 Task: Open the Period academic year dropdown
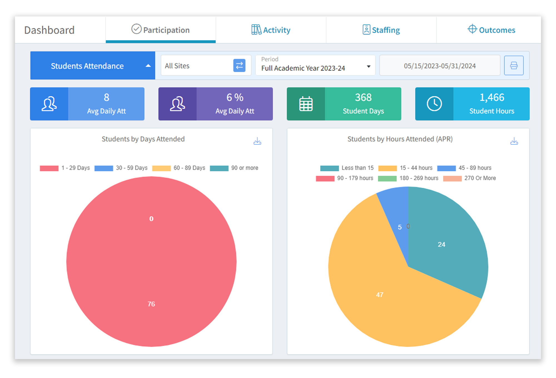click(315, 66)
